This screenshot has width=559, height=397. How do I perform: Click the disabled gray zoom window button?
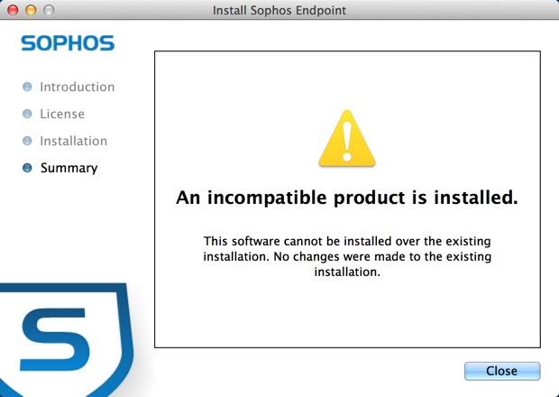[x=49, y=10]
